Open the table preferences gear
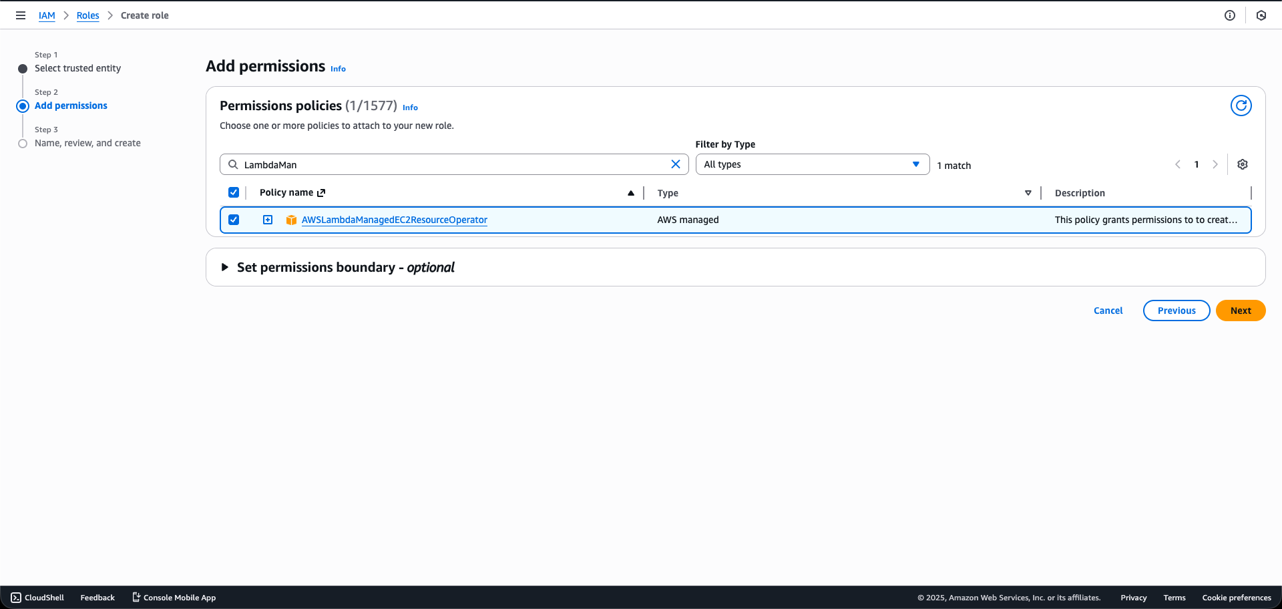This screenshot has width=1282, height=609. pos(1243,164)
